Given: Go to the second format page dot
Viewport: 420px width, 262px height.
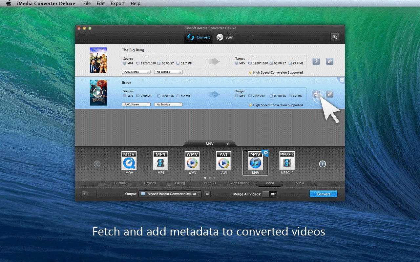Looking at the screenshot, I should 210,178.
